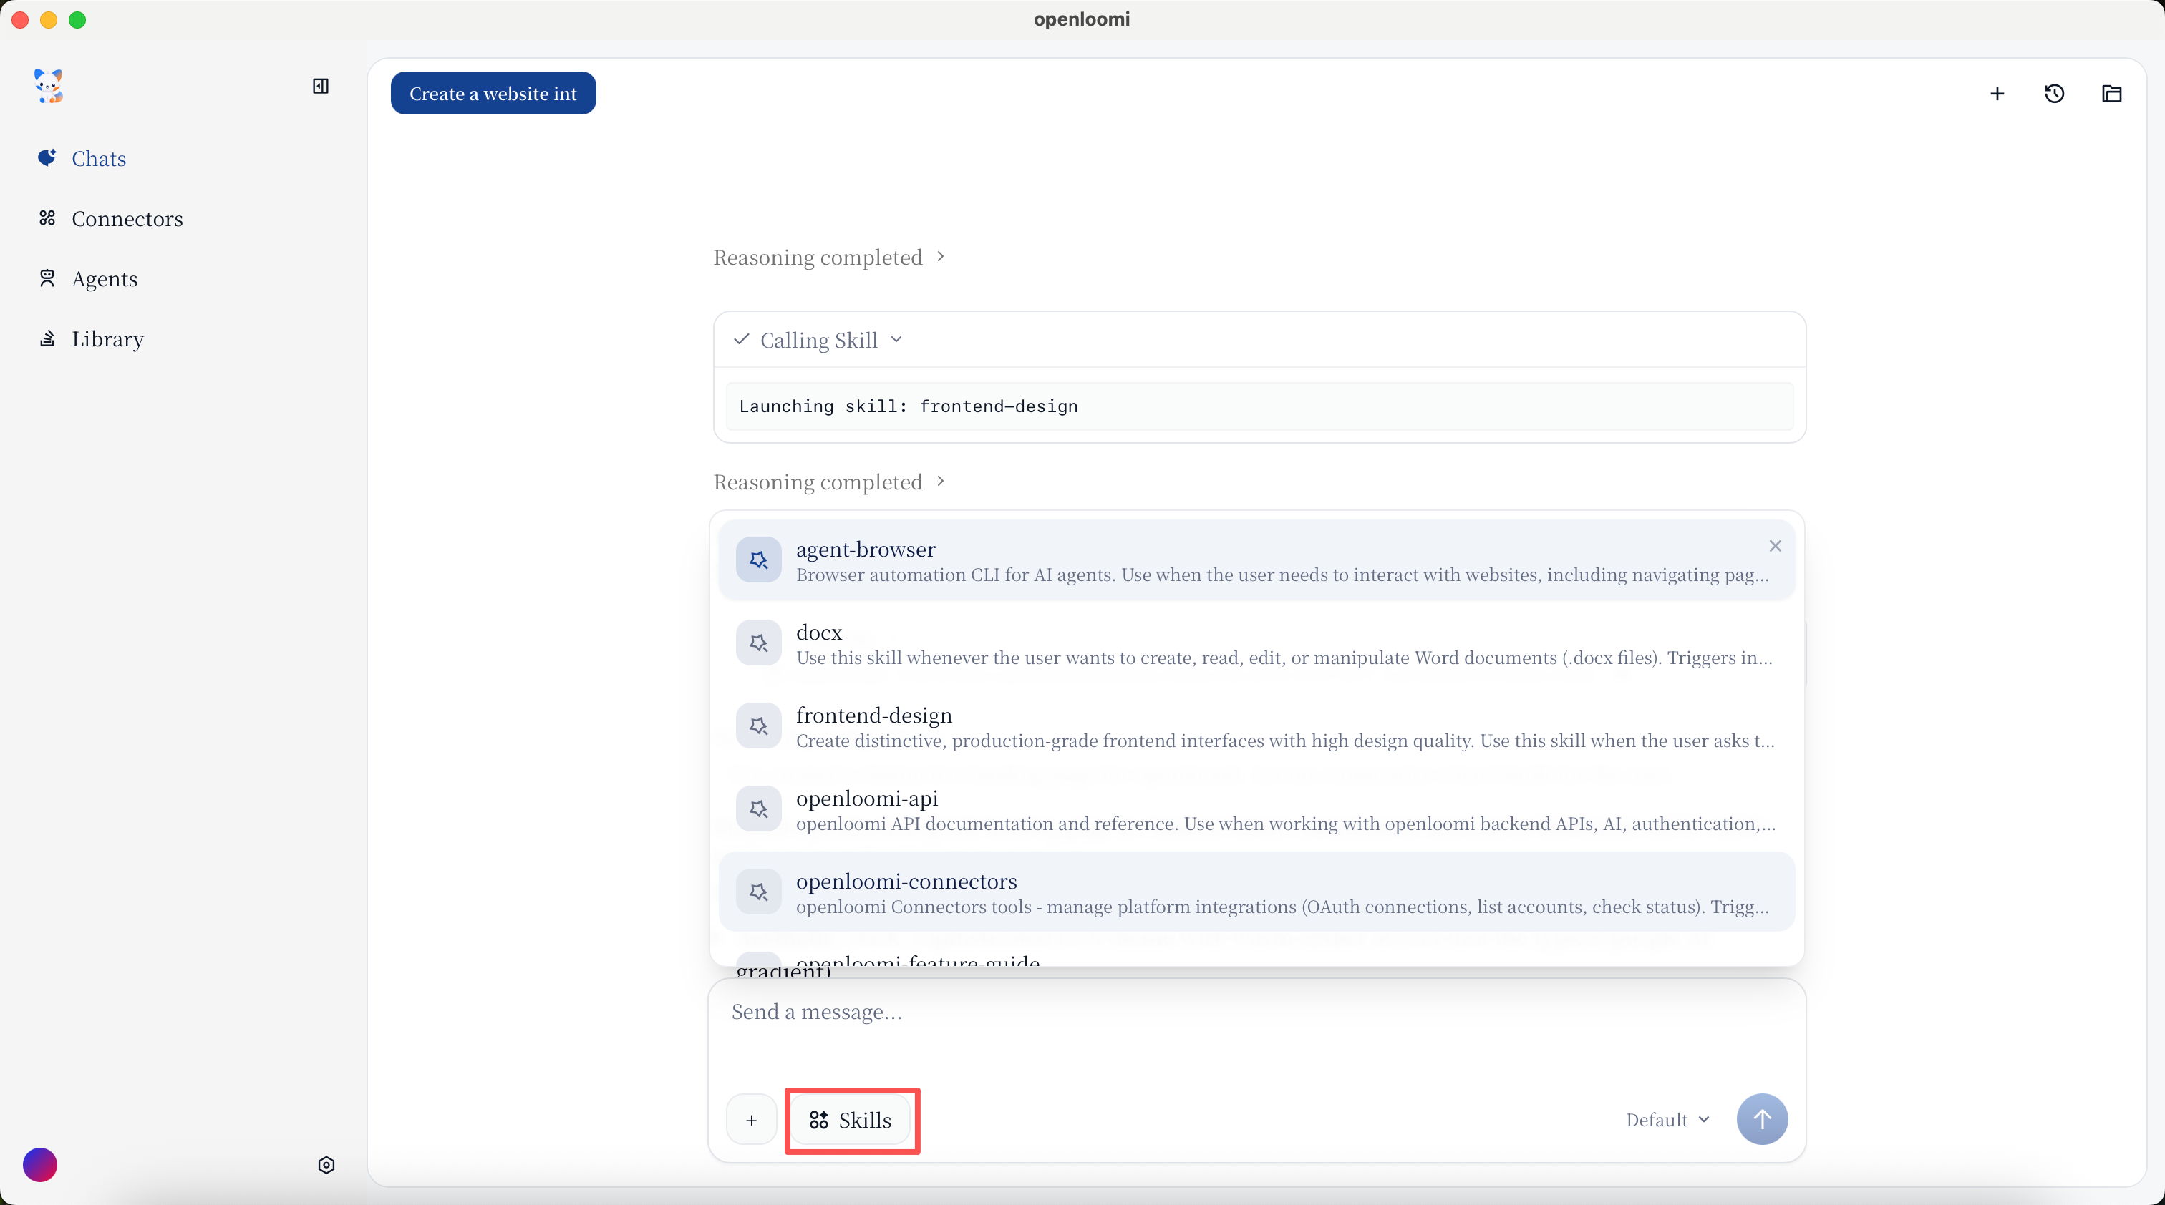The image size is (2165, 1205).
Task: Minimize the window with yellow button
Action: [49, 20]
